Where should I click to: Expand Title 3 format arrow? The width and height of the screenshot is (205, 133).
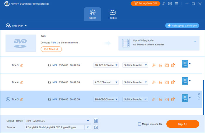coord(190,64)
